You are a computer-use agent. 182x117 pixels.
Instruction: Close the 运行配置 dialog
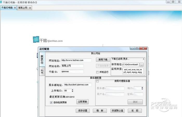point(143,48)
